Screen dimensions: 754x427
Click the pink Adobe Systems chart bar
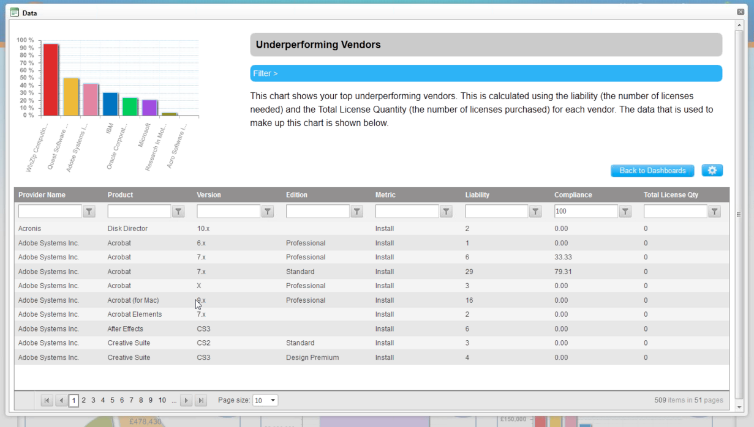tap(91, 100)
